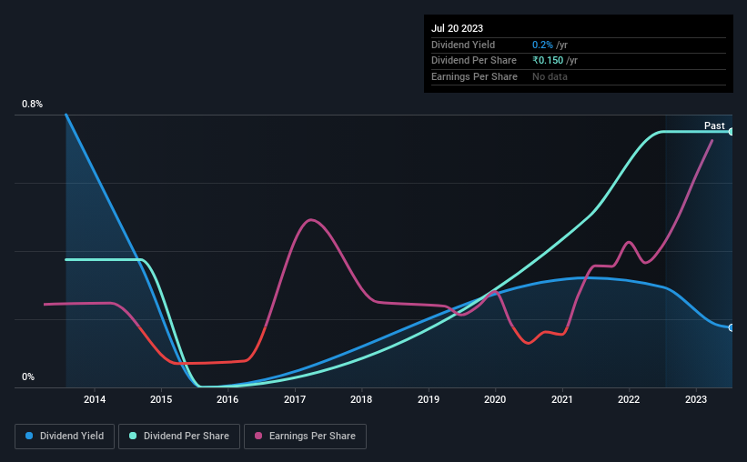Click the tooltip Dividend Yield row label
Screen dimensions: 747x462
point(463,45)
